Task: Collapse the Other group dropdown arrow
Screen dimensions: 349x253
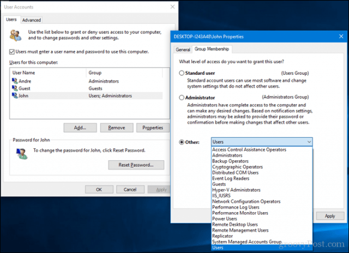Action: click(x=309, y=142)
